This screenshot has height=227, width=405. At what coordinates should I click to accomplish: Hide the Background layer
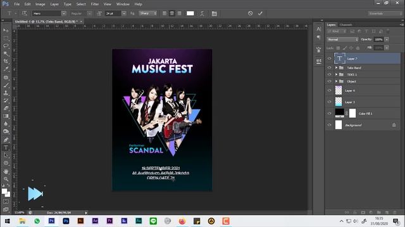(x=329, y=125)
